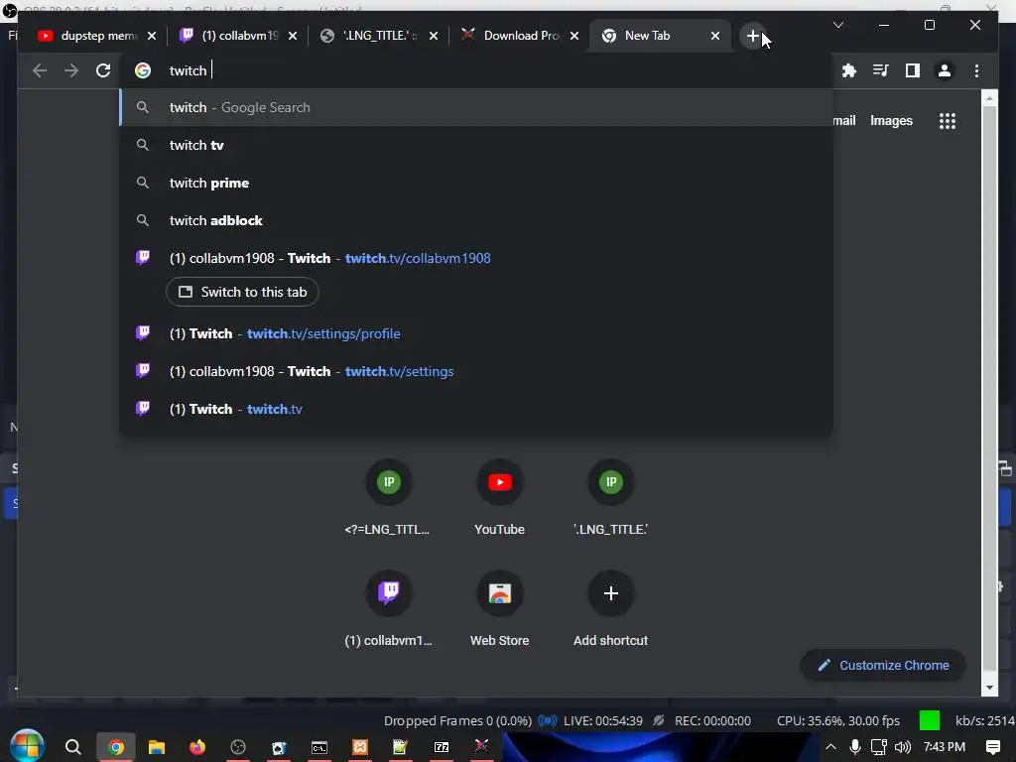1016x762 pixels.
Task: Click the Add shortcut tile
Action: tap(610, 608)
